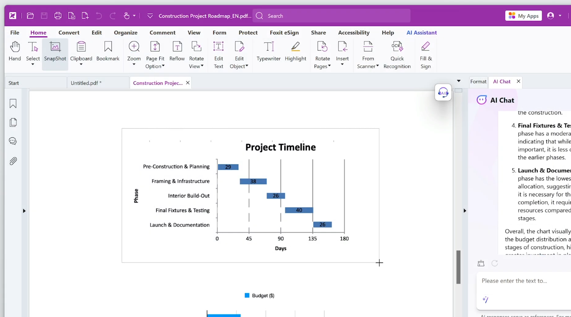
Task: Go to the Organize tab
Action: 126,32
